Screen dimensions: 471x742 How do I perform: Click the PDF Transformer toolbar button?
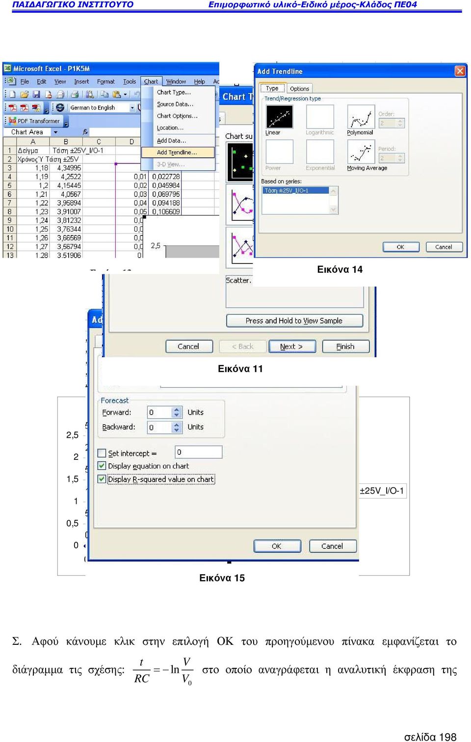click(34, 121)
